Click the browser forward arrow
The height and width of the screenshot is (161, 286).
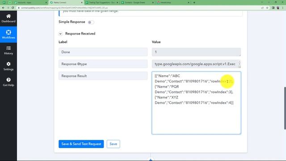8,8
